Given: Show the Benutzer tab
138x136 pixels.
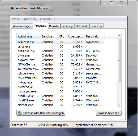Looking at the screenshot, I should [x=96, y=26].
